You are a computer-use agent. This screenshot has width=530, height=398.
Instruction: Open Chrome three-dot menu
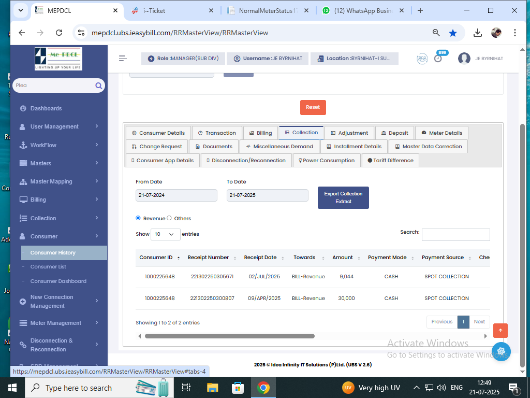click(515, 33)
